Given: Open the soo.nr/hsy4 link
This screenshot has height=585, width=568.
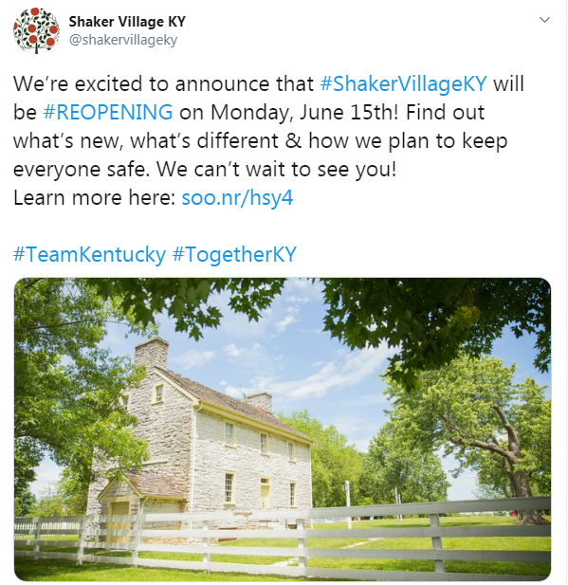Looking at the screenshot, I should click(x=237, y=198).
